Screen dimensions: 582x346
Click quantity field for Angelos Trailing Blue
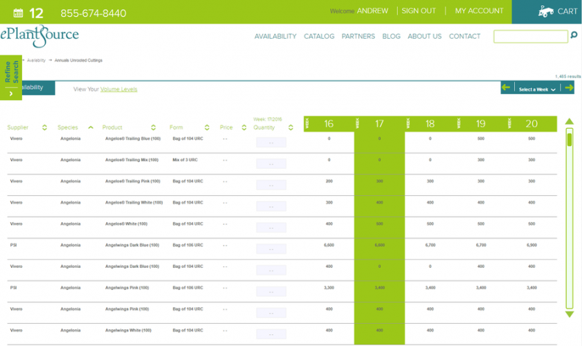pyautogui.click(x=271, y=142)
